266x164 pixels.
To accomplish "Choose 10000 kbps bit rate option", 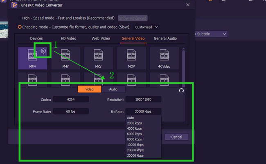I will pos(143,145).
